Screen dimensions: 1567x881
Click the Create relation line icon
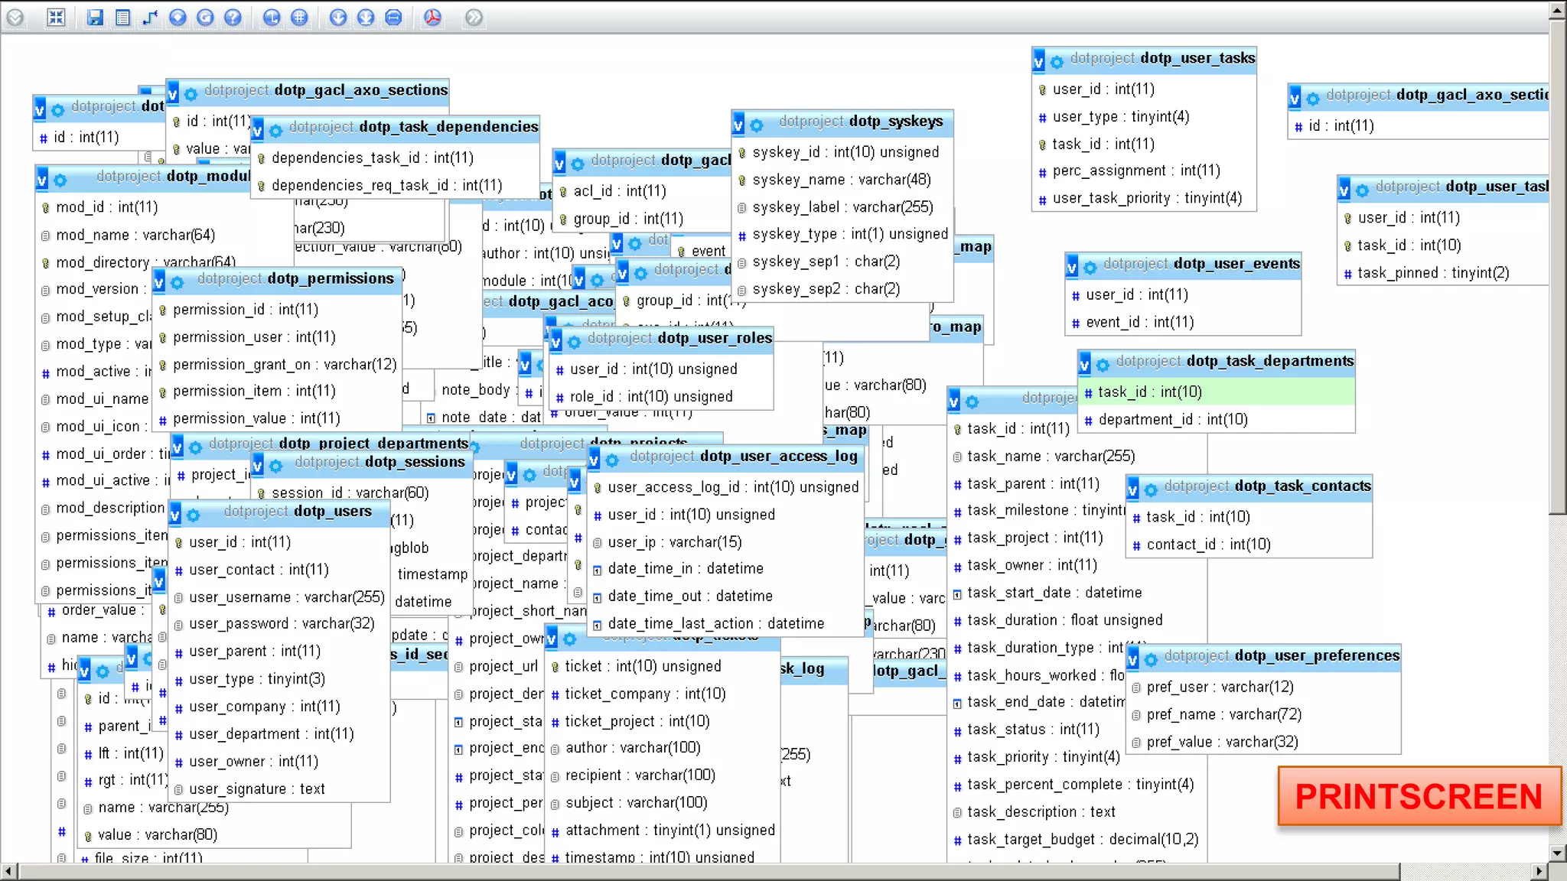(150, 17)
